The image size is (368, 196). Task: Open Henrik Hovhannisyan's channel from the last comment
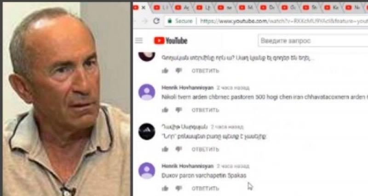click(188, 166)
